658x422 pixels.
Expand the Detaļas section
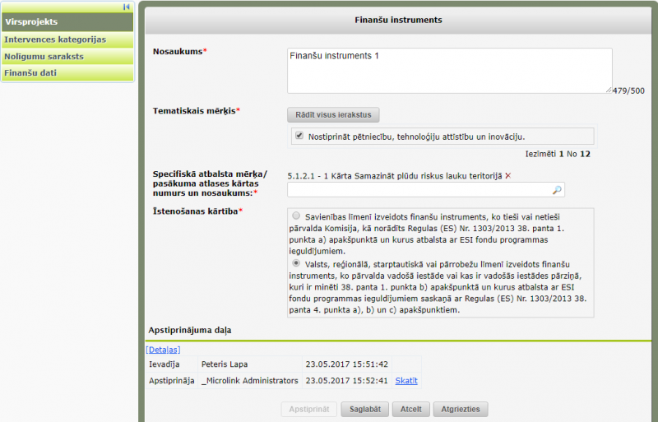point(163,350)
